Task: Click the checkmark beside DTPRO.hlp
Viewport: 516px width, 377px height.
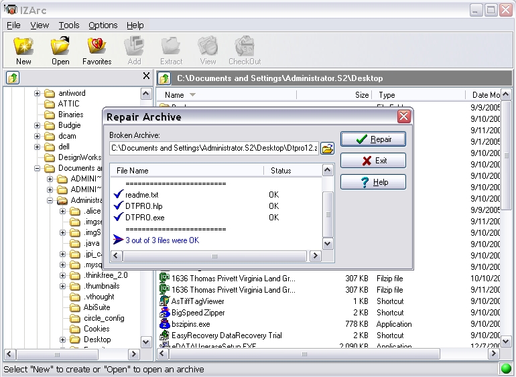Action: point(119,206)
